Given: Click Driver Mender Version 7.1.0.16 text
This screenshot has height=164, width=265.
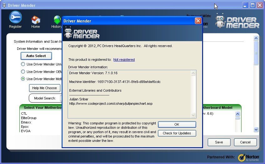Looking at the screenshot, I should coord(93,73).
